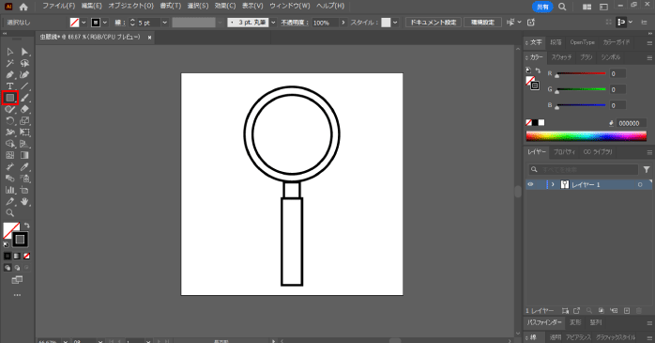Select the Magic Wand tool
Image resolution: width=655 pixels, height=343 pixels.
(9, 63)
